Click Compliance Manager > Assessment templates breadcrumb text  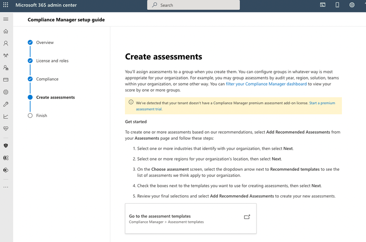click(x=166, y=222)
